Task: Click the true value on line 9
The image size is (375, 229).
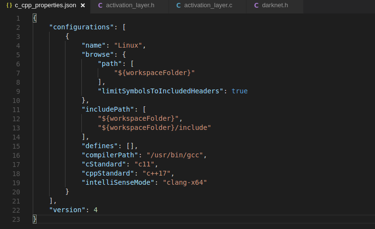Action: [240, 91]
